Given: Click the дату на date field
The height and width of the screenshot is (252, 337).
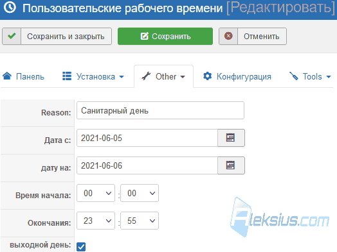Looking at the screenshot, I should tap(147, 165).
